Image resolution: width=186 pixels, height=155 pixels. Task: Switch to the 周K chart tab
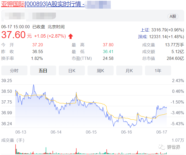pyautogui.click(x=101, y=71)
